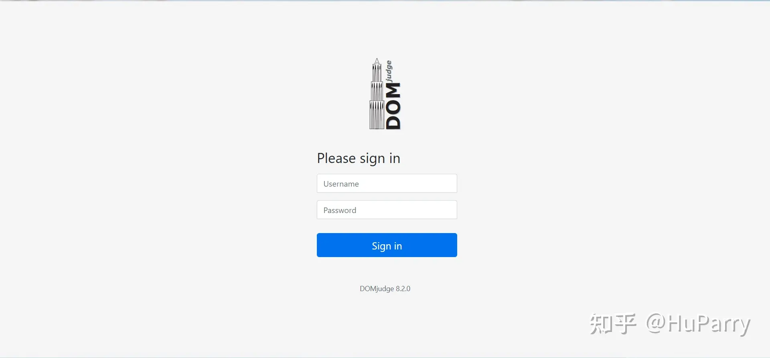Screen dimensions: 770x358
Task: Click the DOMjudge word in footer
Action: pyautogui.click(x=377, y=289)
